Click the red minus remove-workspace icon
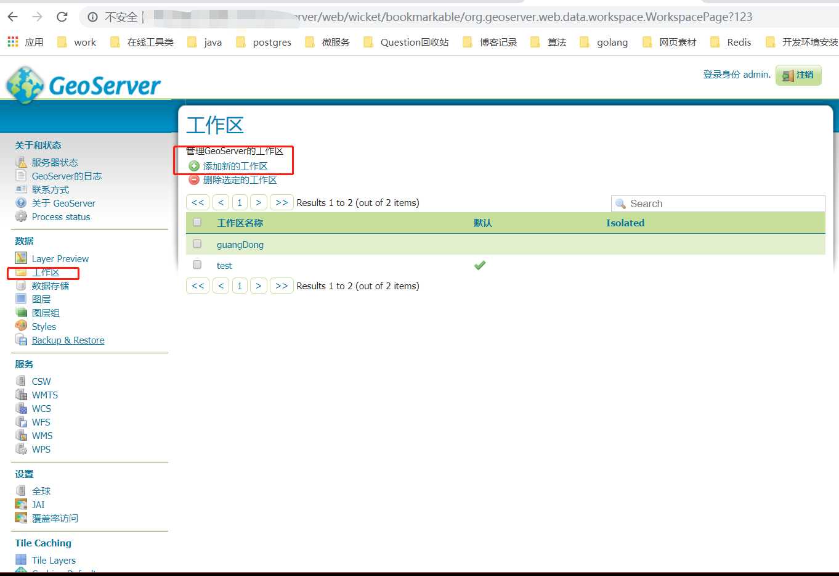This screenshot has height=576, width=839. coord(194,179)
